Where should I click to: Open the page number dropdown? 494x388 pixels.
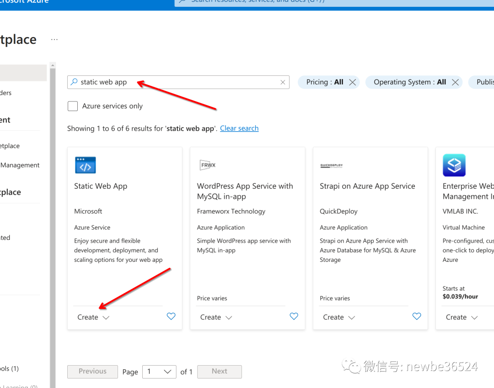coord(159,372)
